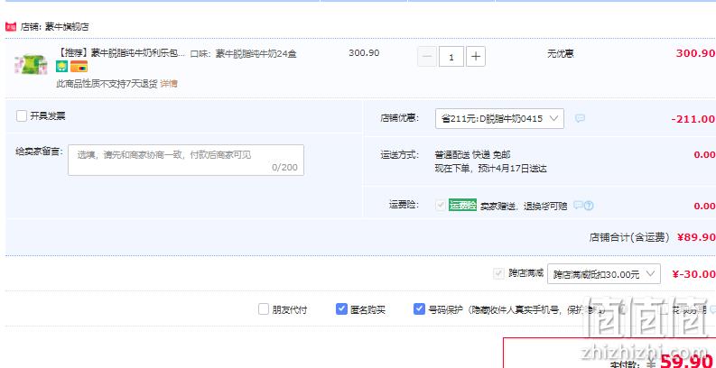
Task: Click the red 300.90 subtotal in product row
Action: point(695,53)
